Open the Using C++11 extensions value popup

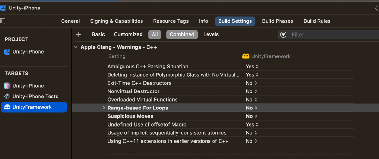[x=252, y=141]
